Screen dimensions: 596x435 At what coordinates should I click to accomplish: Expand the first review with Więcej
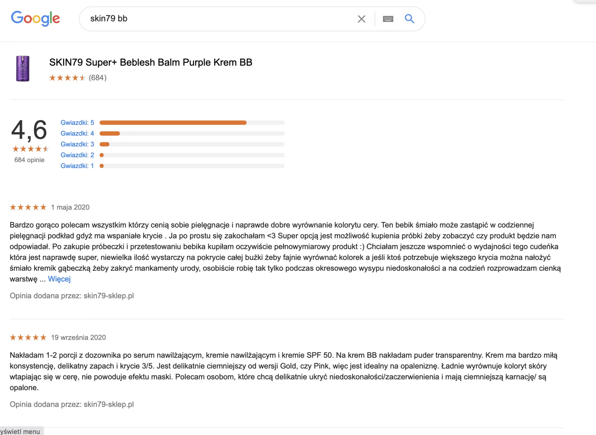(x=59, y=279)
